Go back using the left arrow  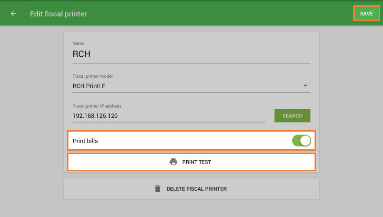(13, 14)
